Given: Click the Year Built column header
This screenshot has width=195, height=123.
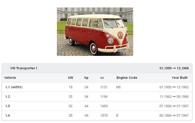Looking at the screenshot, I should coord(179,78).
